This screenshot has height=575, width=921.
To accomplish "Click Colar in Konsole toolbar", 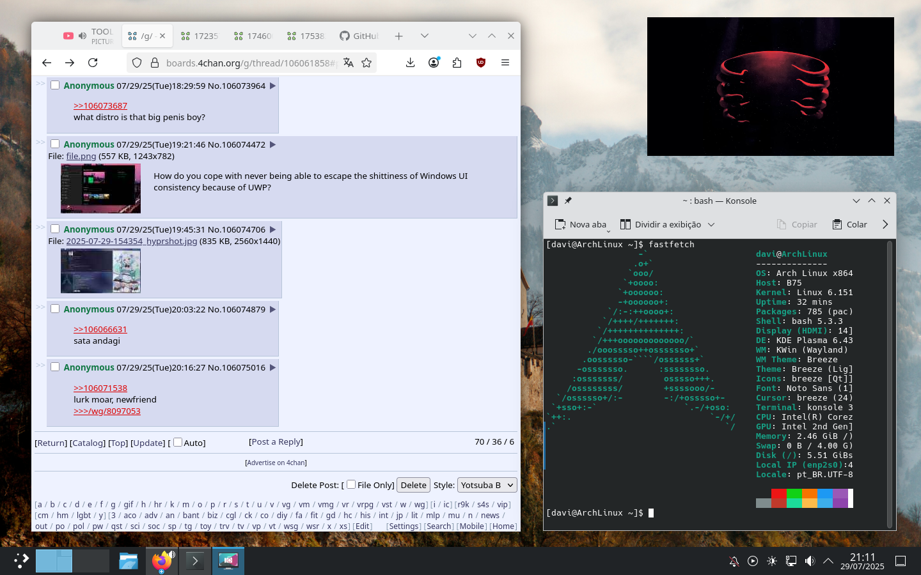I will point(849,224).
